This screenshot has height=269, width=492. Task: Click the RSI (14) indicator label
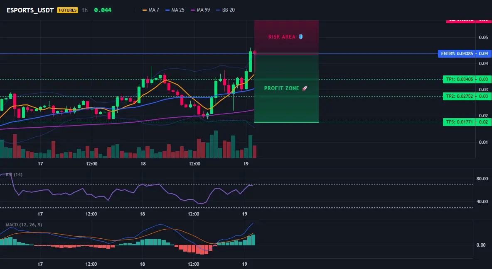(14, 174)
